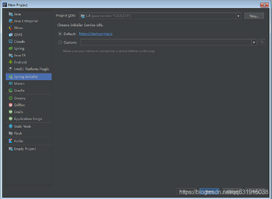This screenshot has height=199, width=272.
Task: Select the J2ME cube icon
Action: [x=11, y=35]
